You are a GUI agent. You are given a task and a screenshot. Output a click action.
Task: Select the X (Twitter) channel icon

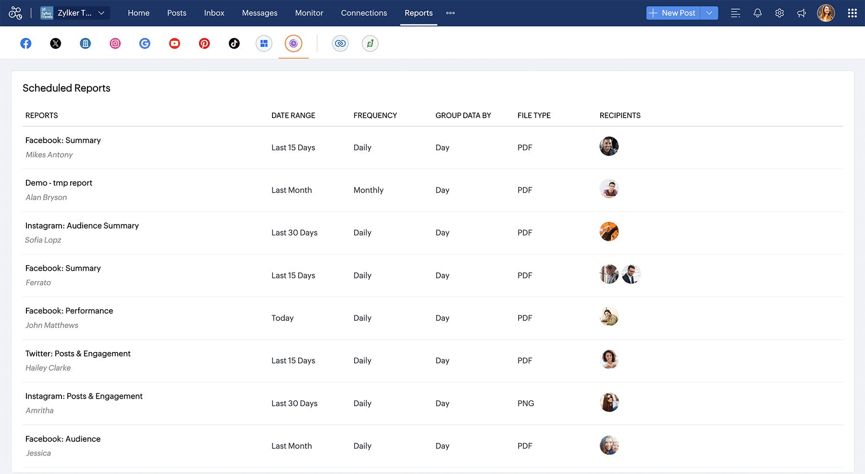[x=56, y=44]
